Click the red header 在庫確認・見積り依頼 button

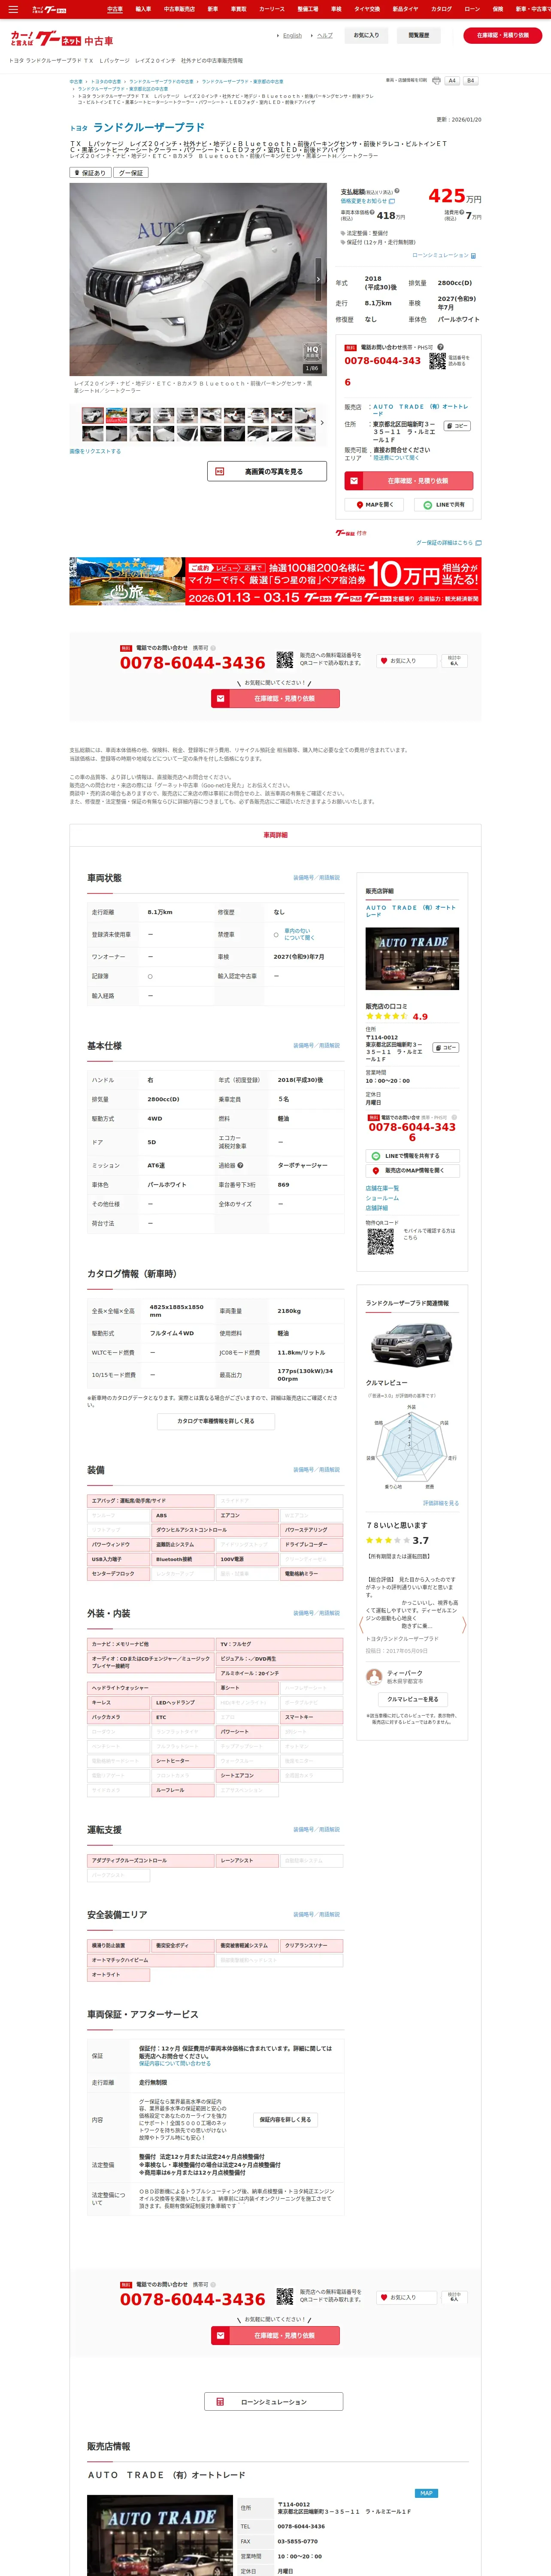(x=503, y=35)
